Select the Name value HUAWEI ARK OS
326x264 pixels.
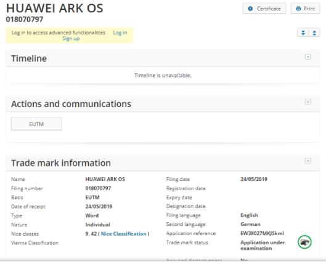point(105,179)
